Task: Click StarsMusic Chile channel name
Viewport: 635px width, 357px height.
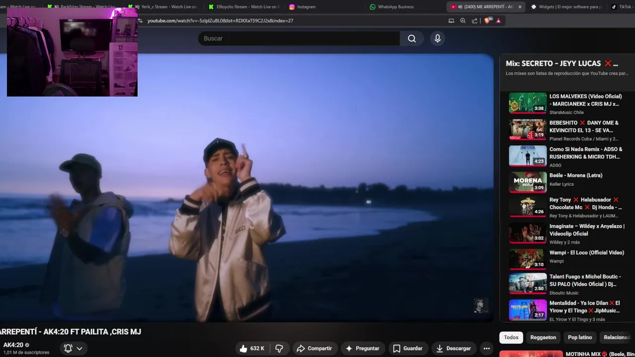Action: click(x=566, y=113)
